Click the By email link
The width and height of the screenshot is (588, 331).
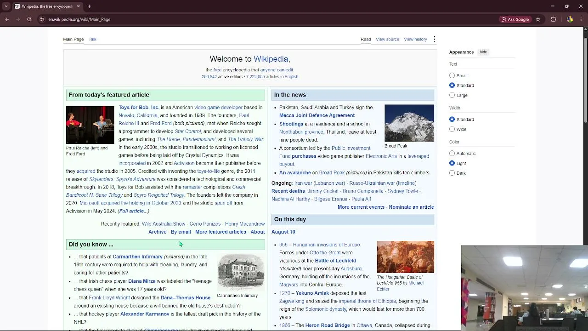coord(181,232)
